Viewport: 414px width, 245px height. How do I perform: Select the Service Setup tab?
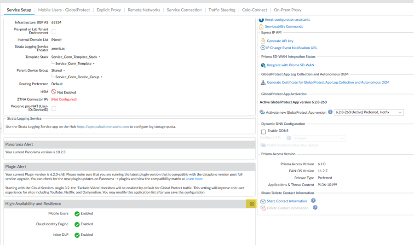[x=19, y=10]
